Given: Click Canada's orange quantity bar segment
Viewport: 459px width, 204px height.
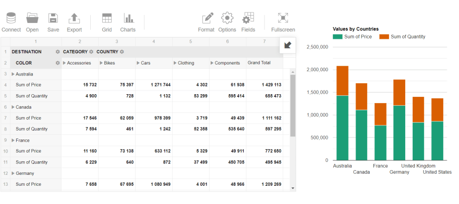Looking at the screenshot, I should click(361, 96).
